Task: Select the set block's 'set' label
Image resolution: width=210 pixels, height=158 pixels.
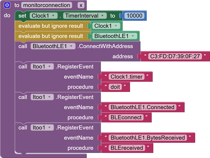Action: [x=22, y=16]
